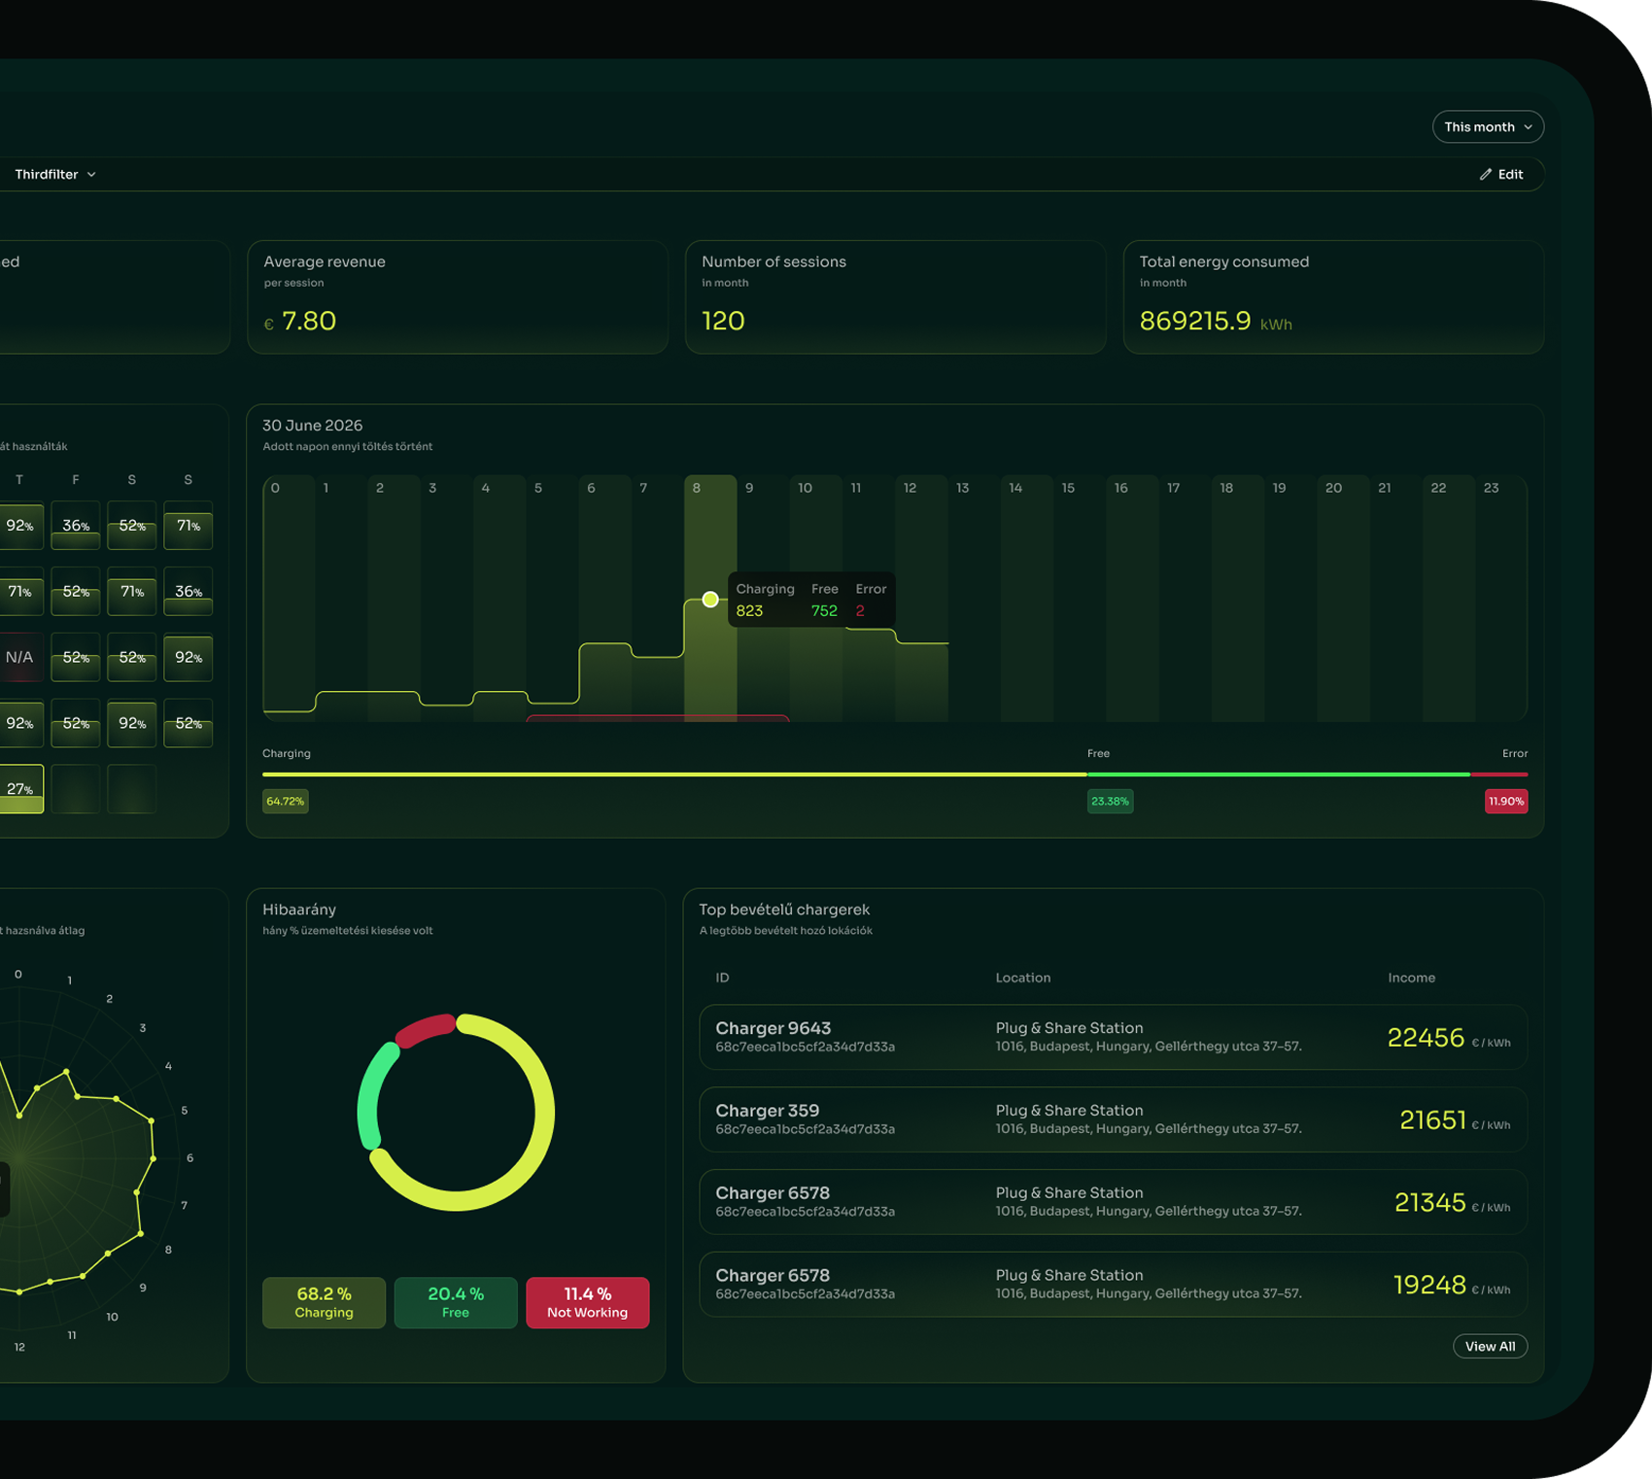The height and width of the screenshot is (1479, 1652).
Task: Click the red segment of the donut chart
Action: (425, 1030)
